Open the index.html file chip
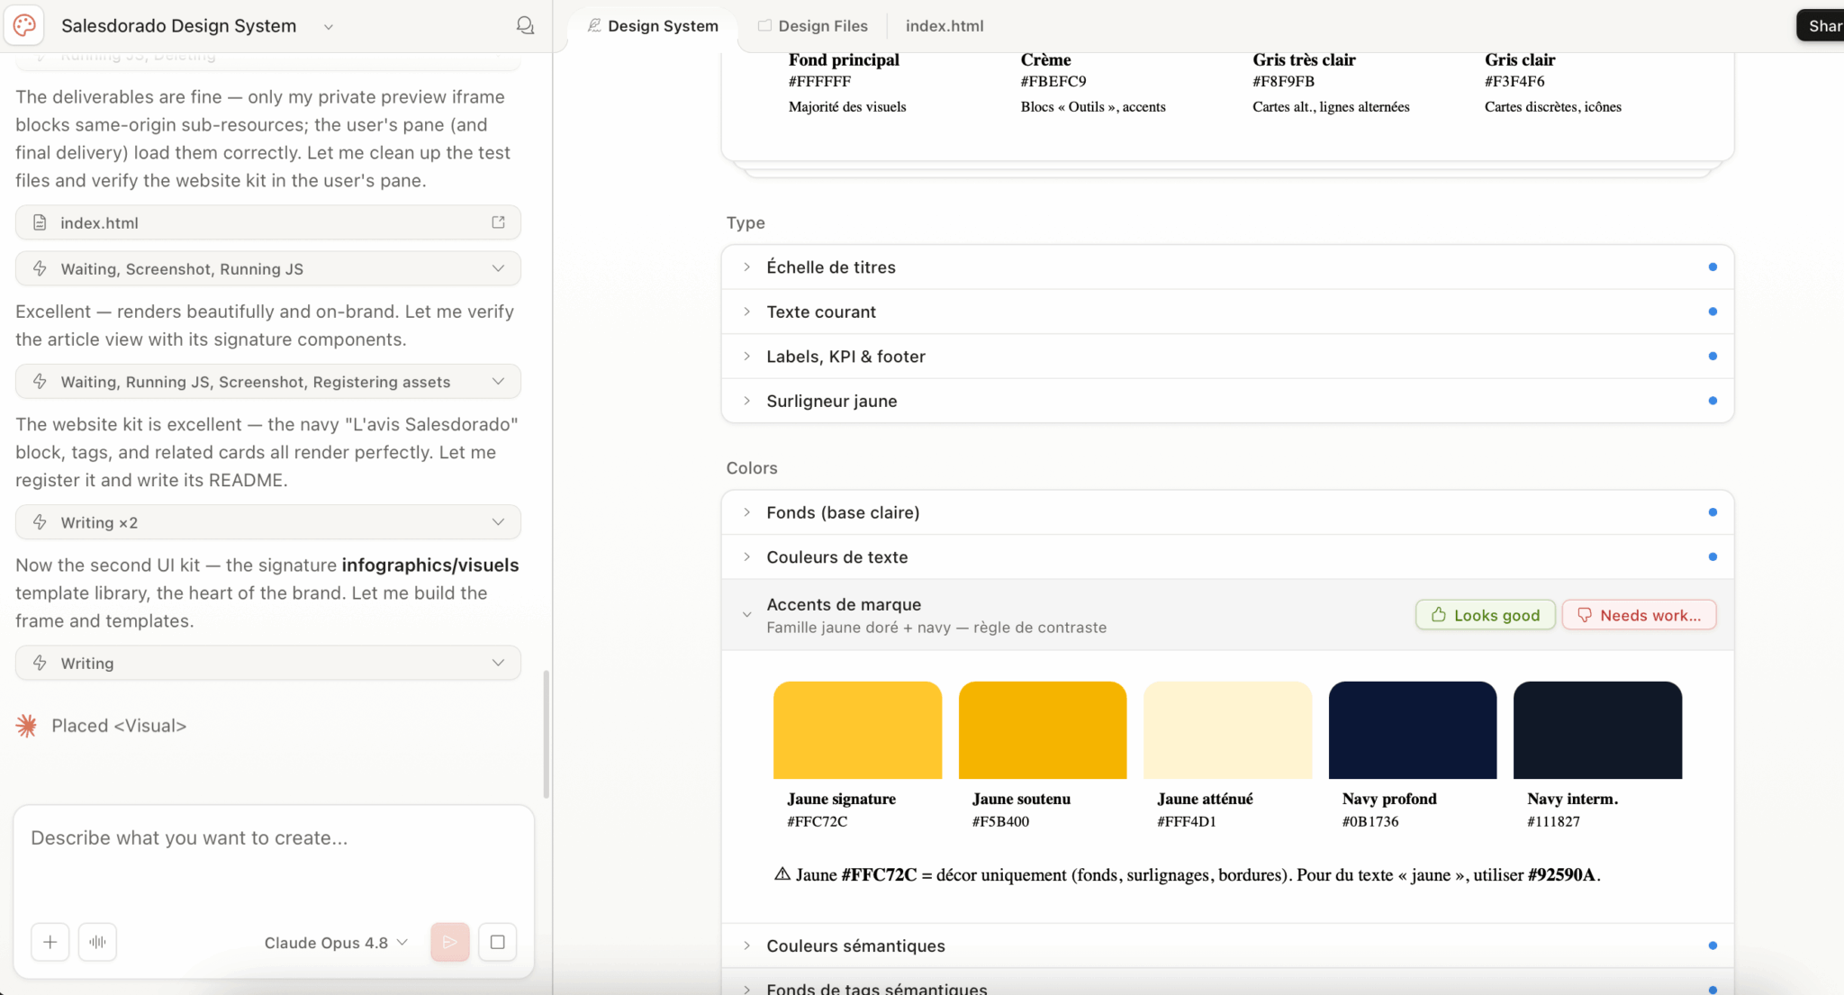 (268, 222)
